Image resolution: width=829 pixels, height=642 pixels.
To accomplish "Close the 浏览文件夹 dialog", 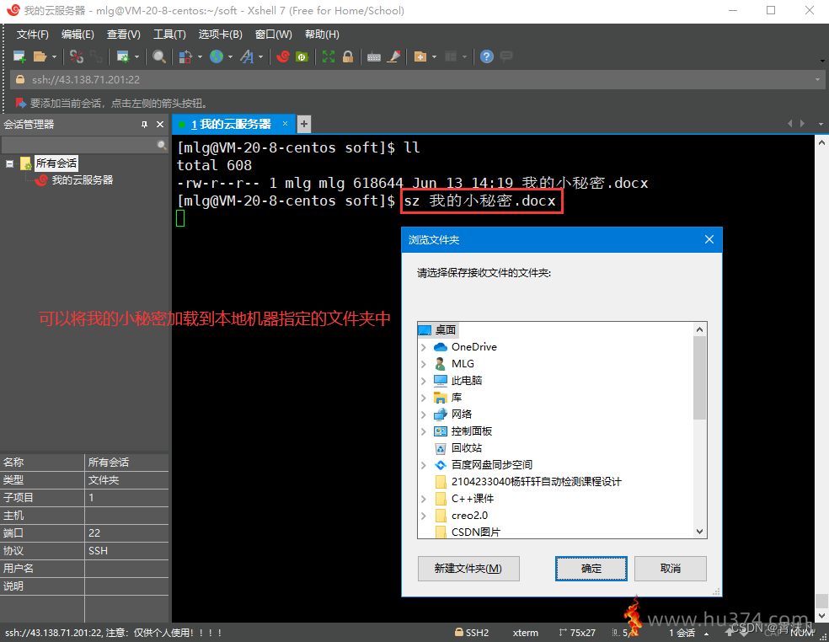I will pos(709,239).
